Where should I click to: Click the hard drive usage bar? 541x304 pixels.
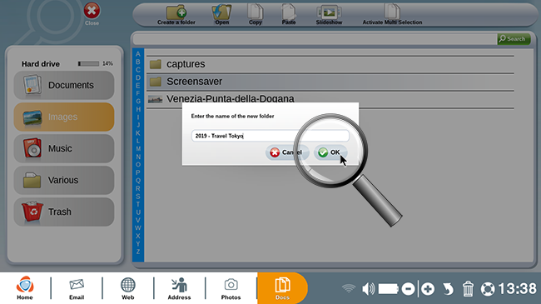(x=88, y=63)
